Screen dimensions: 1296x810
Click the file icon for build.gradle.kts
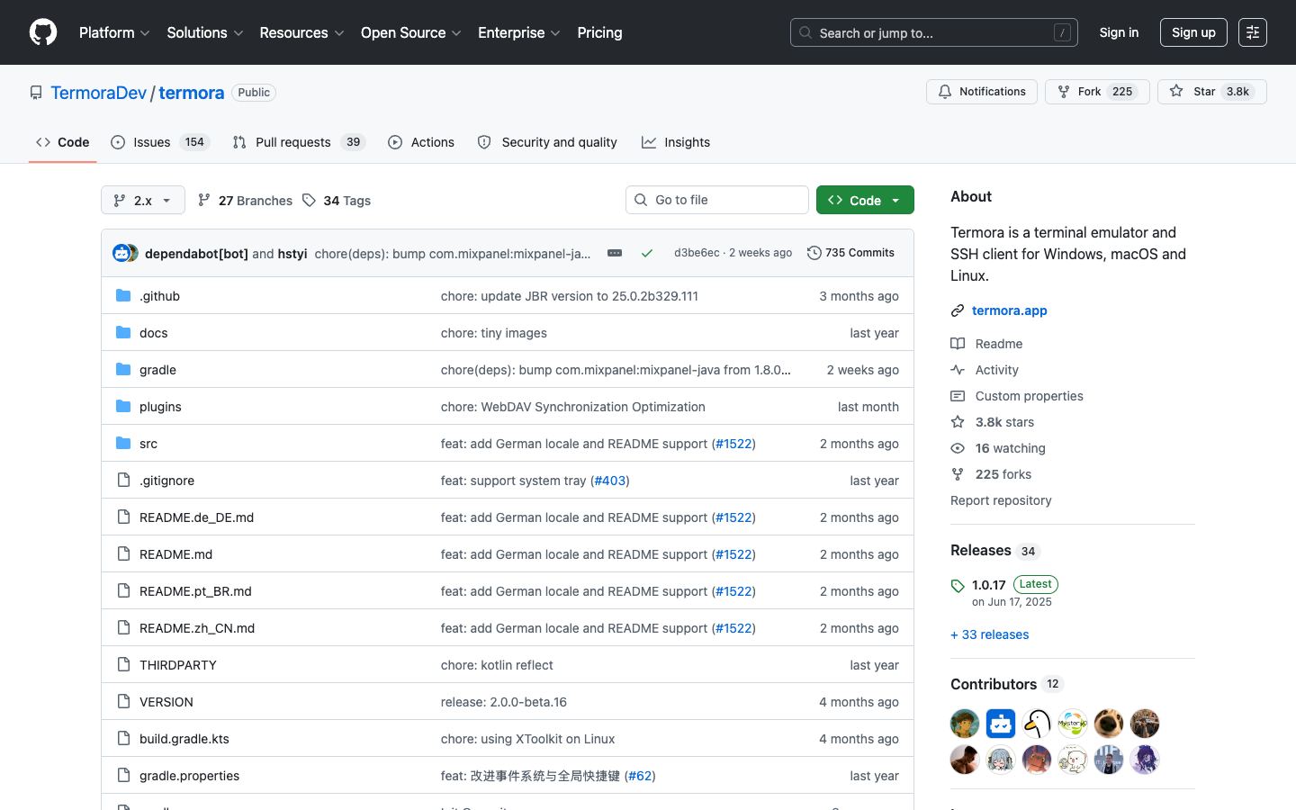123,739
